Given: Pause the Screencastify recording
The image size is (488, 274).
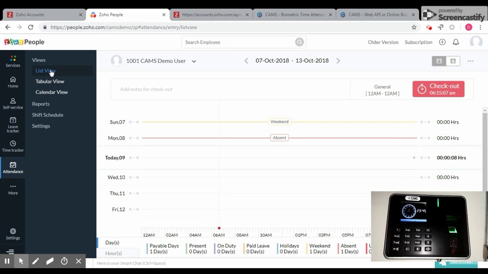Looking at the screenshot, I should (7, 261).
